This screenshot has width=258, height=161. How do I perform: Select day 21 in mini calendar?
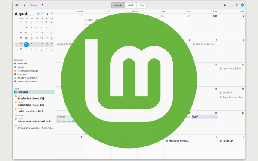[42, 38]
